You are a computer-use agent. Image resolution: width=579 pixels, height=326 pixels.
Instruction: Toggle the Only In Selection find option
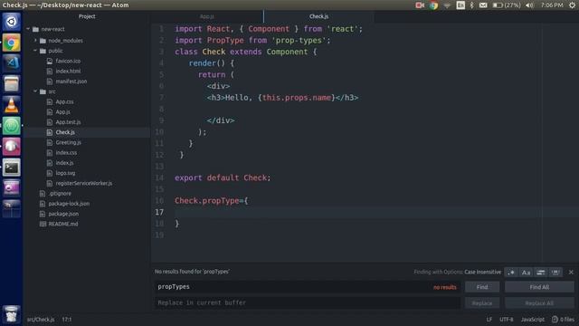[541, 273]
